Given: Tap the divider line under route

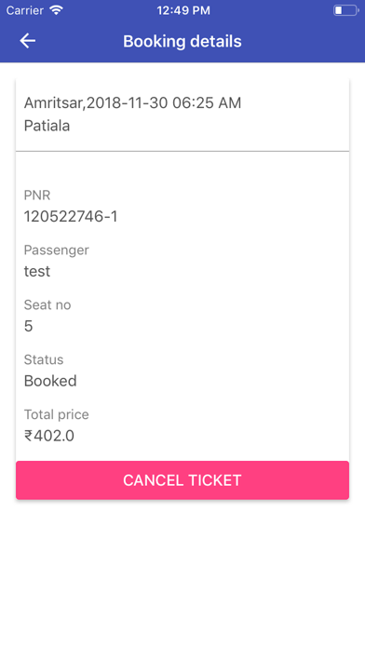Looking at the screenshot, I should tap(182, 151).
